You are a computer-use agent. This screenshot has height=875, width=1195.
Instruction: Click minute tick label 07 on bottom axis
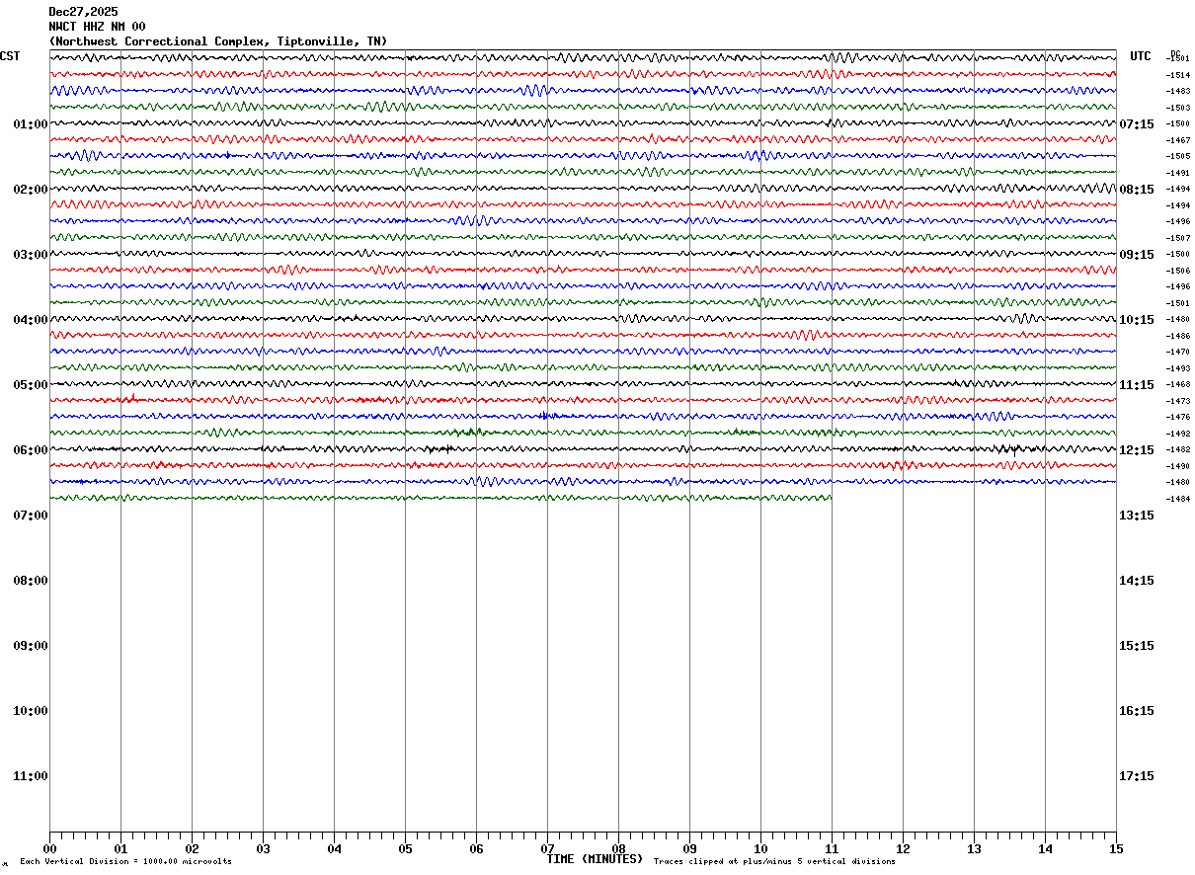click(547, 849)
